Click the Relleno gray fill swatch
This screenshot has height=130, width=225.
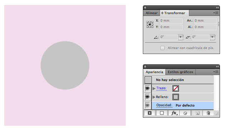click(176, 97)
